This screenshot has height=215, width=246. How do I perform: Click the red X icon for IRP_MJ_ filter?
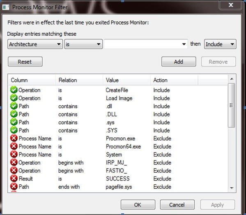14,162
